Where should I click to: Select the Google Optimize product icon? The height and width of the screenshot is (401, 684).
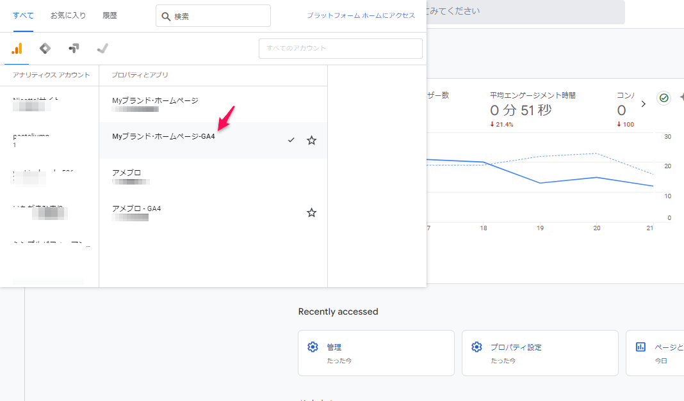click(74, 49)
